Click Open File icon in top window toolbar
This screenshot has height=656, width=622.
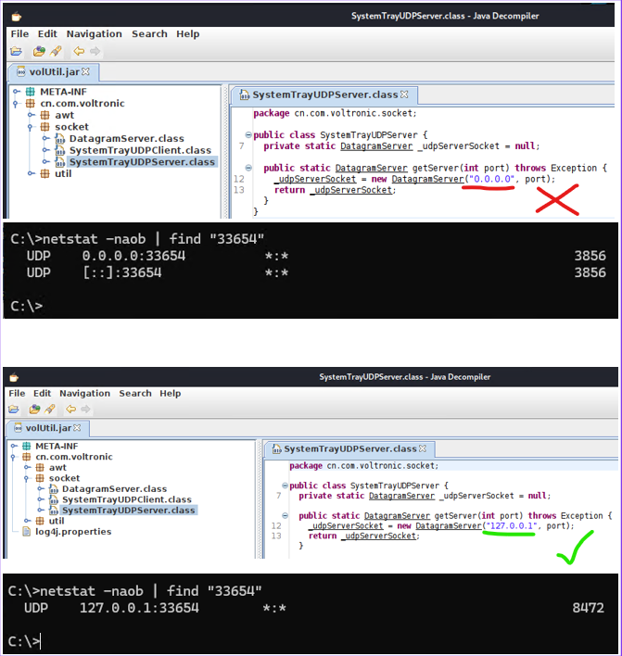tap(16, 51)
